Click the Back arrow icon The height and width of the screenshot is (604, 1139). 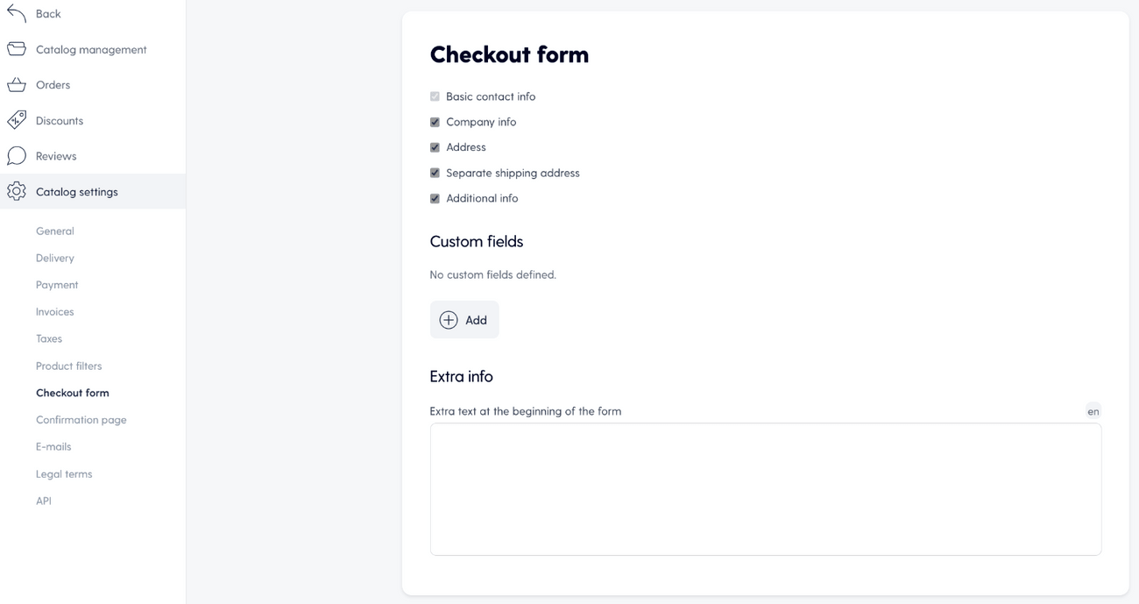tap(17, 13)
